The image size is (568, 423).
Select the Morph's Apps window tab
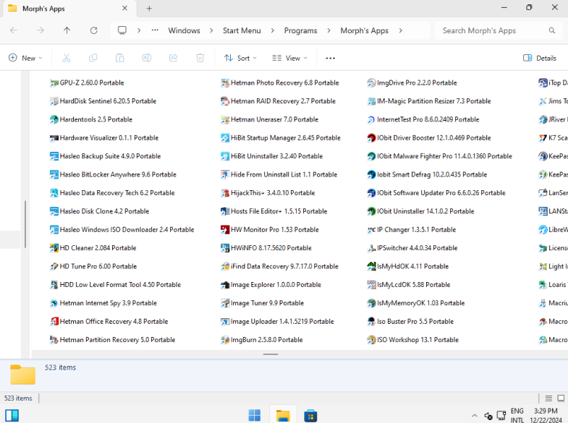pyautogui.click(x=69, y=9)
